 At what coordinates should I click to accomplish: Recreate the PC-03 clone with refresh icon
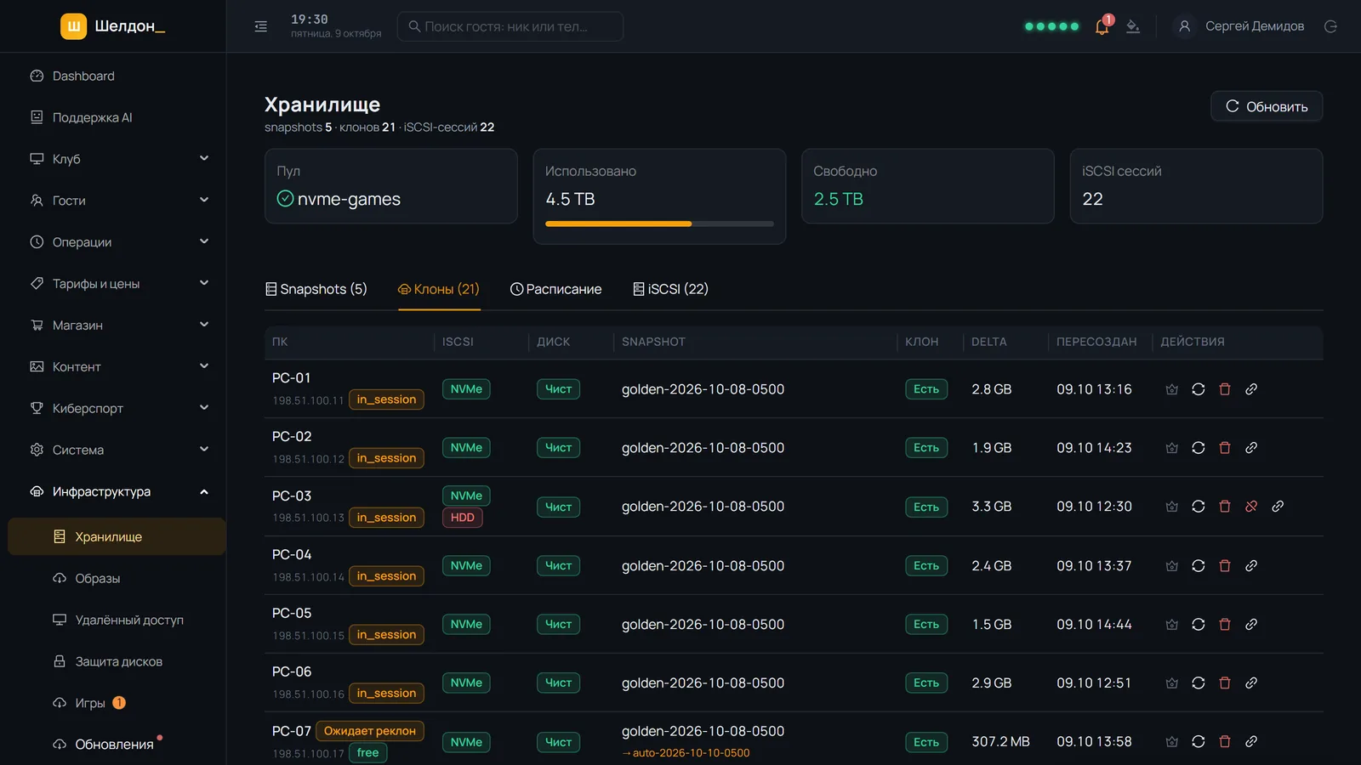click(x=1199, y=507)
